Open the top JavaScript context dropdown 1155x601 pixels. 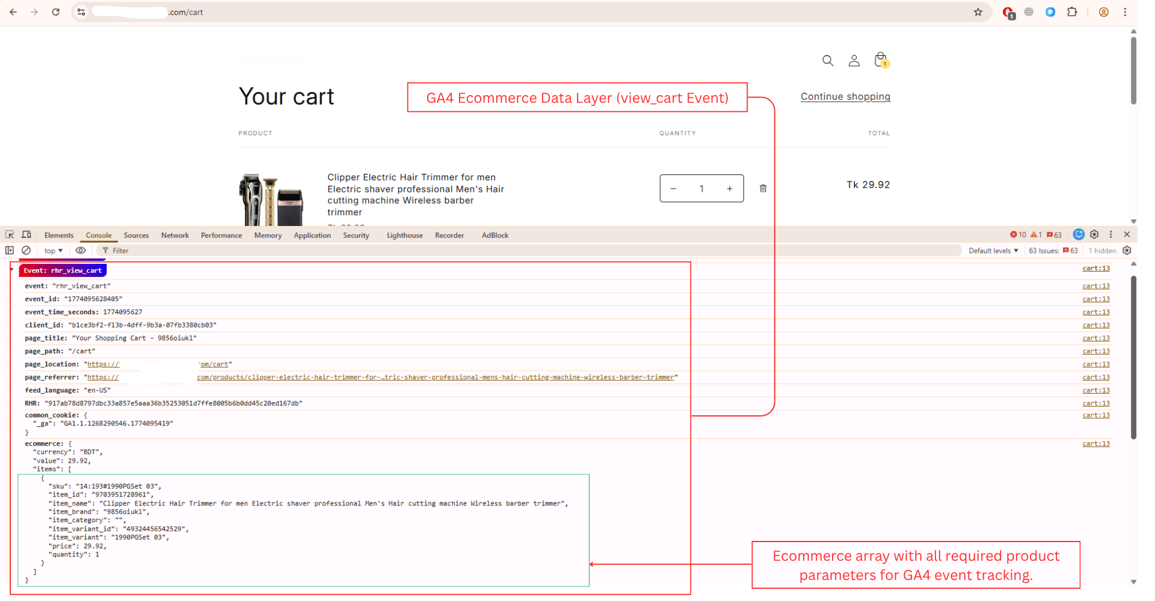pos(54,251)
